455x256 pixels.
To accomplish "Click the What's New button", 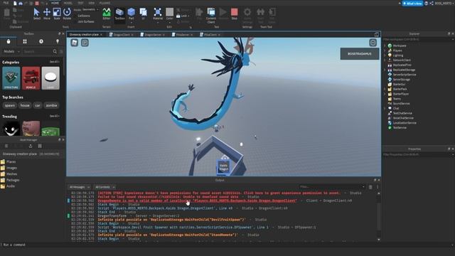I will pyautogui.click(x=412, y=3).
